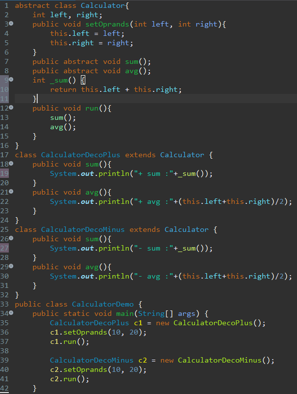Collapse the setOprands method fold on line 3
The height and width of the screenshot is (394, 297).
tap(11, 24)
